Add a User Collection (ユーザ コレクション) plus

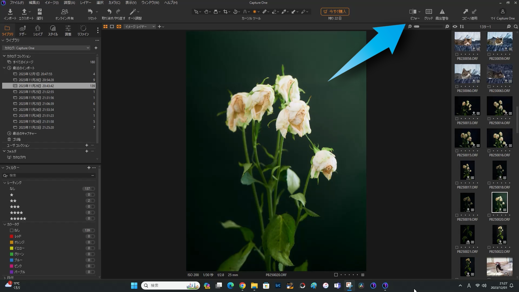[87, 145]
